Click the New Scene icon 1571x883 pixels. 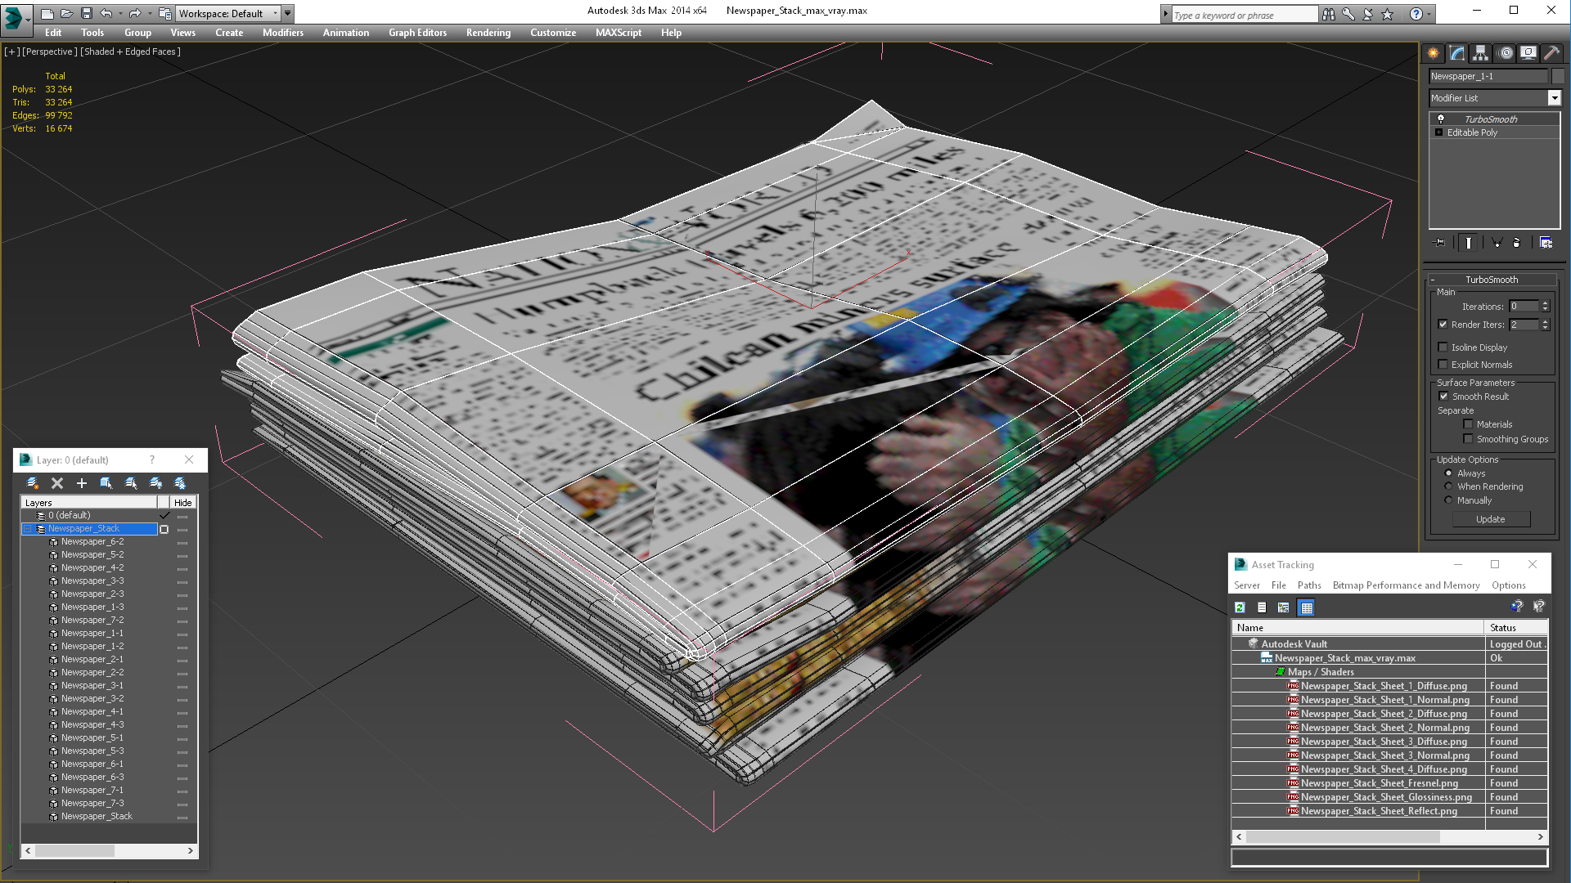pyautogui.click(x=47, y=13)
